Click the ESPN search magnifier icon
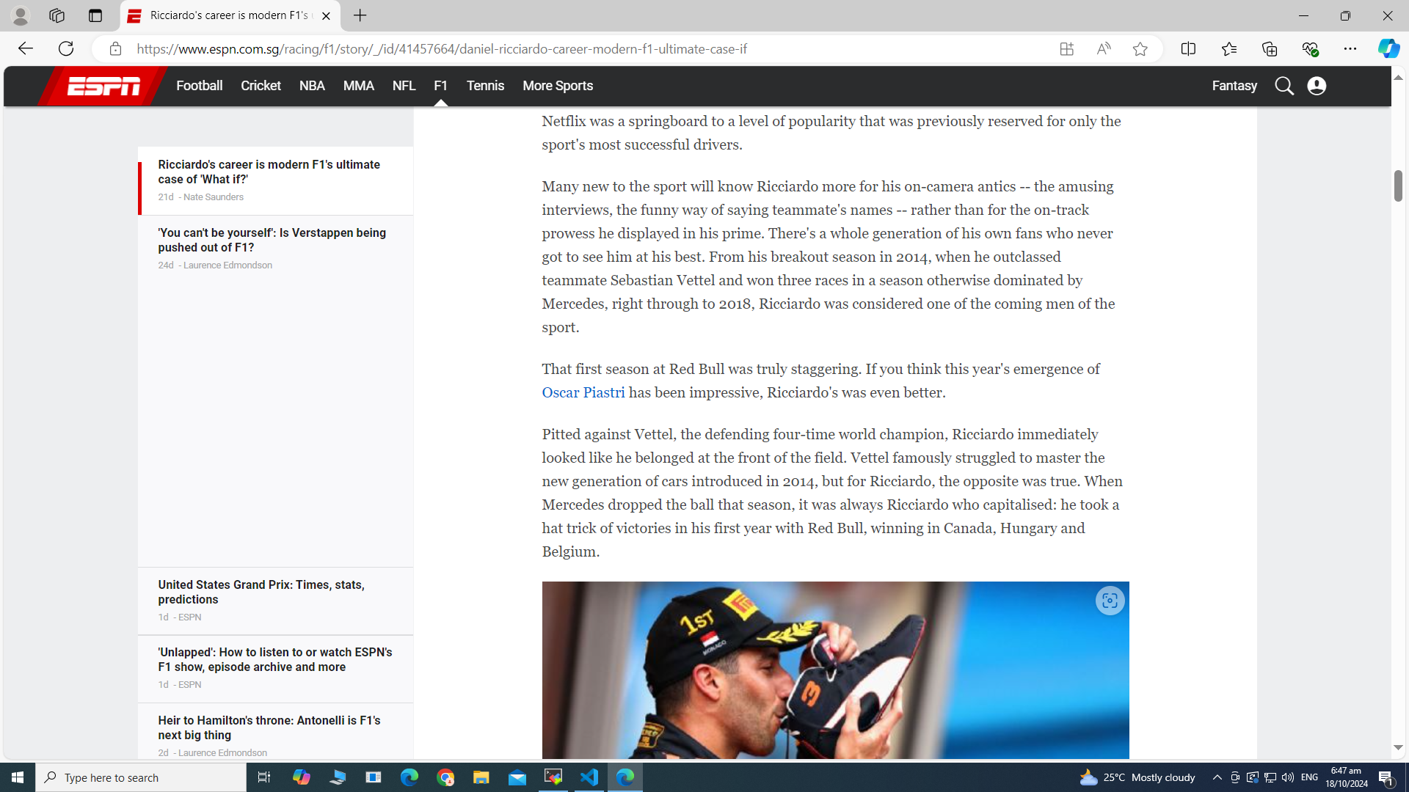Screen dimensions: 1409x792 click(1284, 86)
